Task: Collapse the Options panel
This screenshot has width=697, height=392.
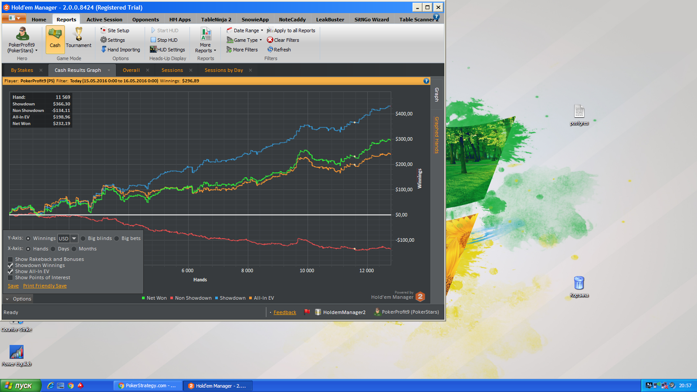Action: click(19, 299)
